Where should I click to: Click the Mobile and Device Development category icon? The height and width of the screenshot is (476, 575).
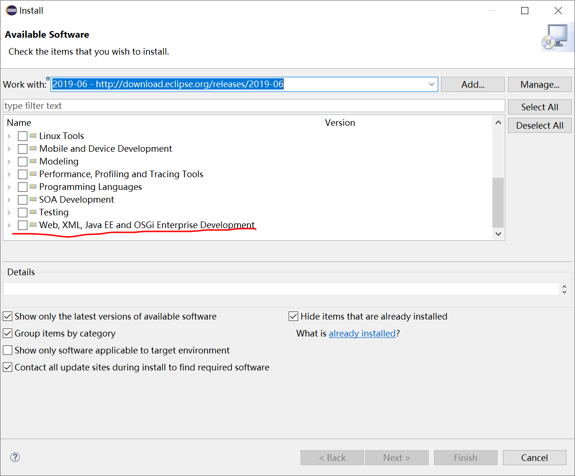(33, 148)
